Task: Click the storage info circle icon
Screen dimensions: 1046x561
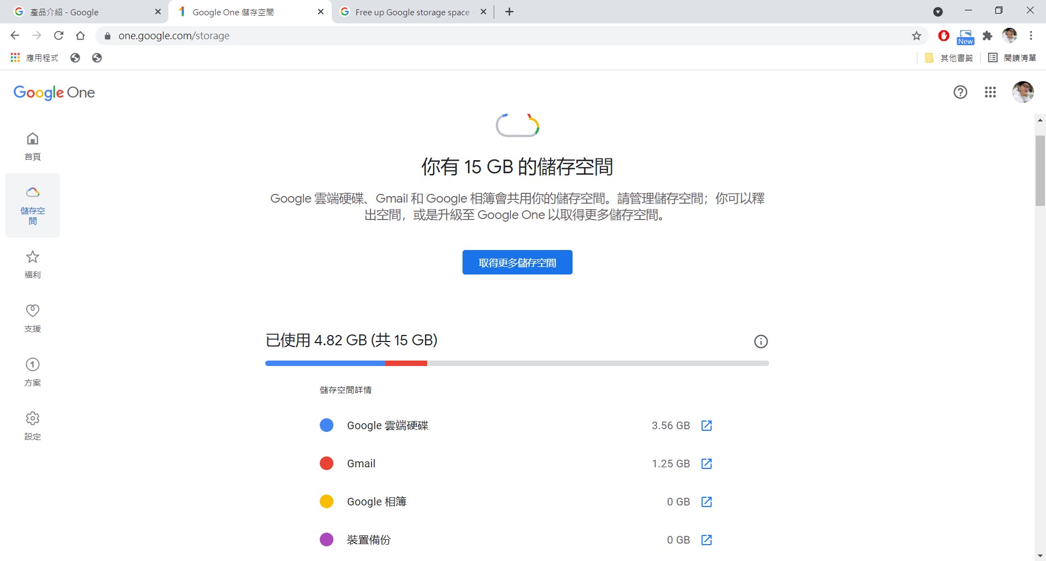Action: pyautogui.click(x=761, y=342)
